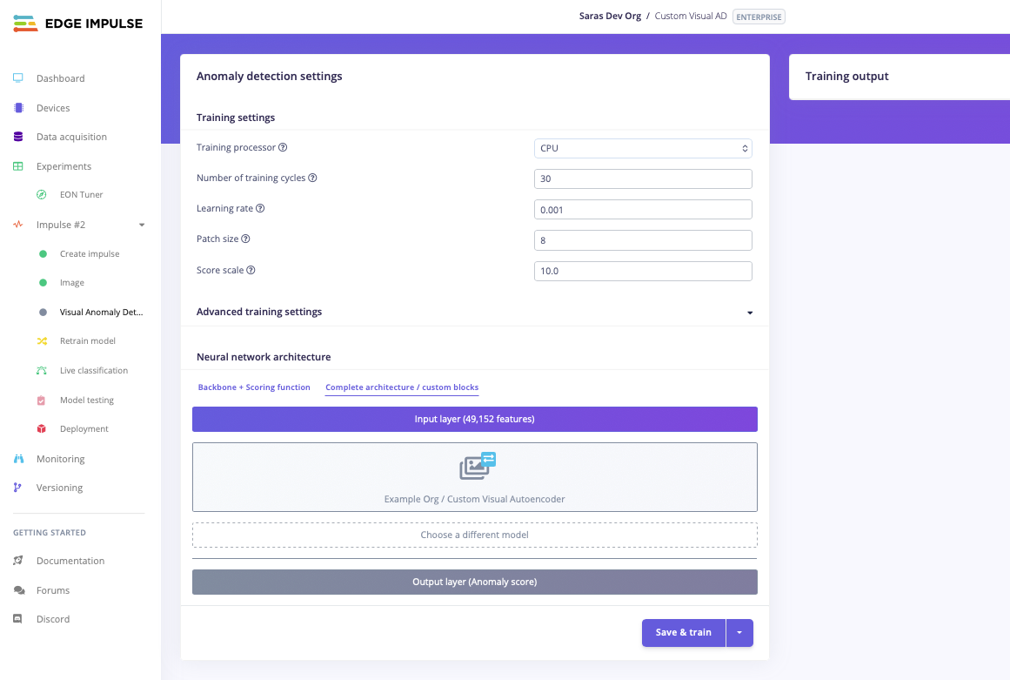The height and width of the screenshot is (680, 1010).
Task: Click the Number of training cycles field
Action: [643, 179]
